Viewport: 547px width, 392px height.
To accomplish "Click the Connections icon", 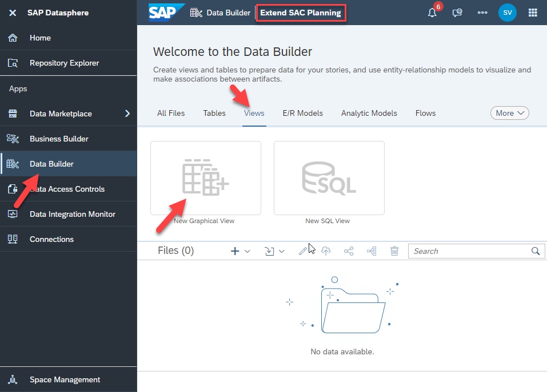I will tap(13, 239).
